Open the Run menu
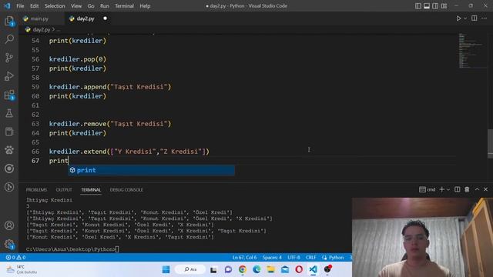The width and height of the screenshot is (493, 277). pyautogui.click(x=105, y=6)
